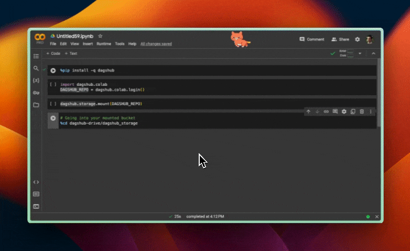Add a new Code cell
Image resolution: width=410 pixels, height=251 pixels.
tap(53, 53)
